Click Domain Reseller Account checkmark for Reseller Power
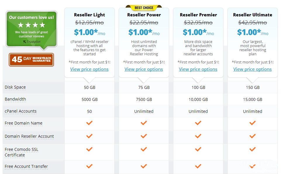The width and height of the screenshot is (281, 174). 144,136
